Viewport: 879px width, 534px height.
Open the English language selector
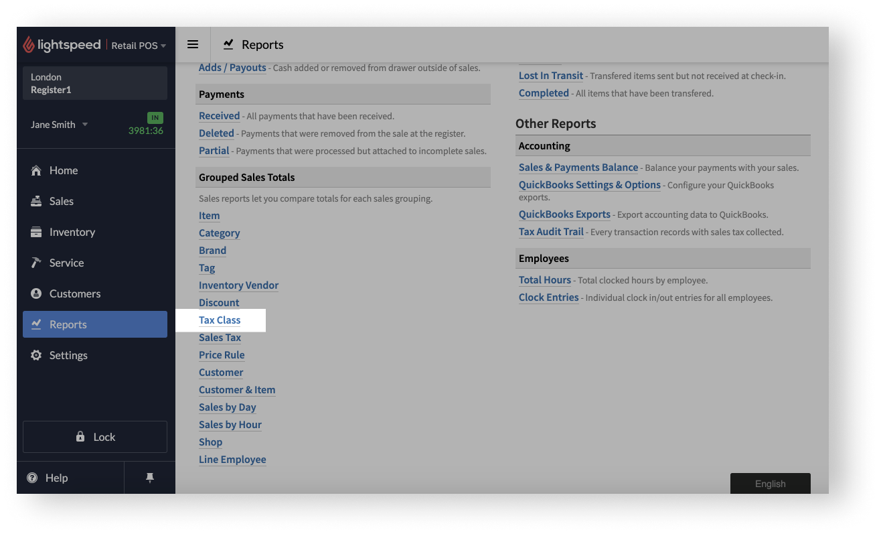[770, 484]
